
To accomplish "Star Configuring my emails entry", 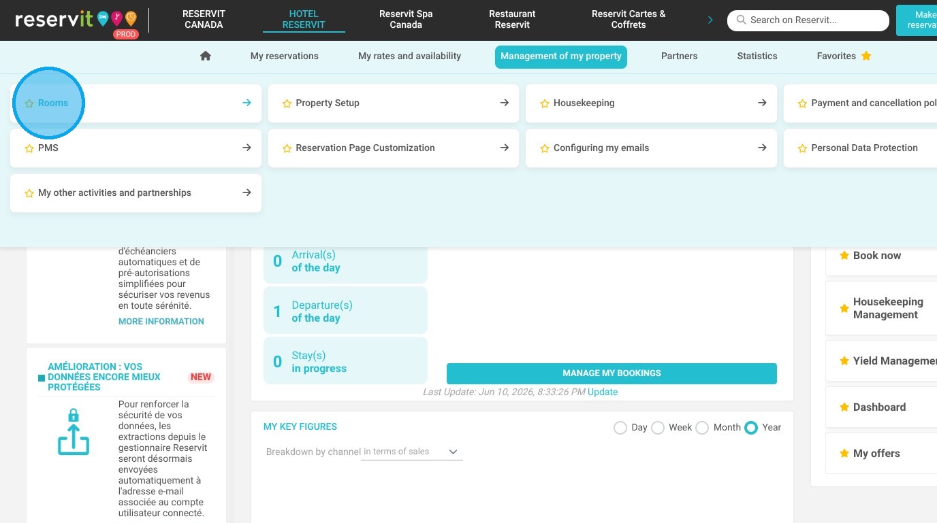I will pos(545,148).
